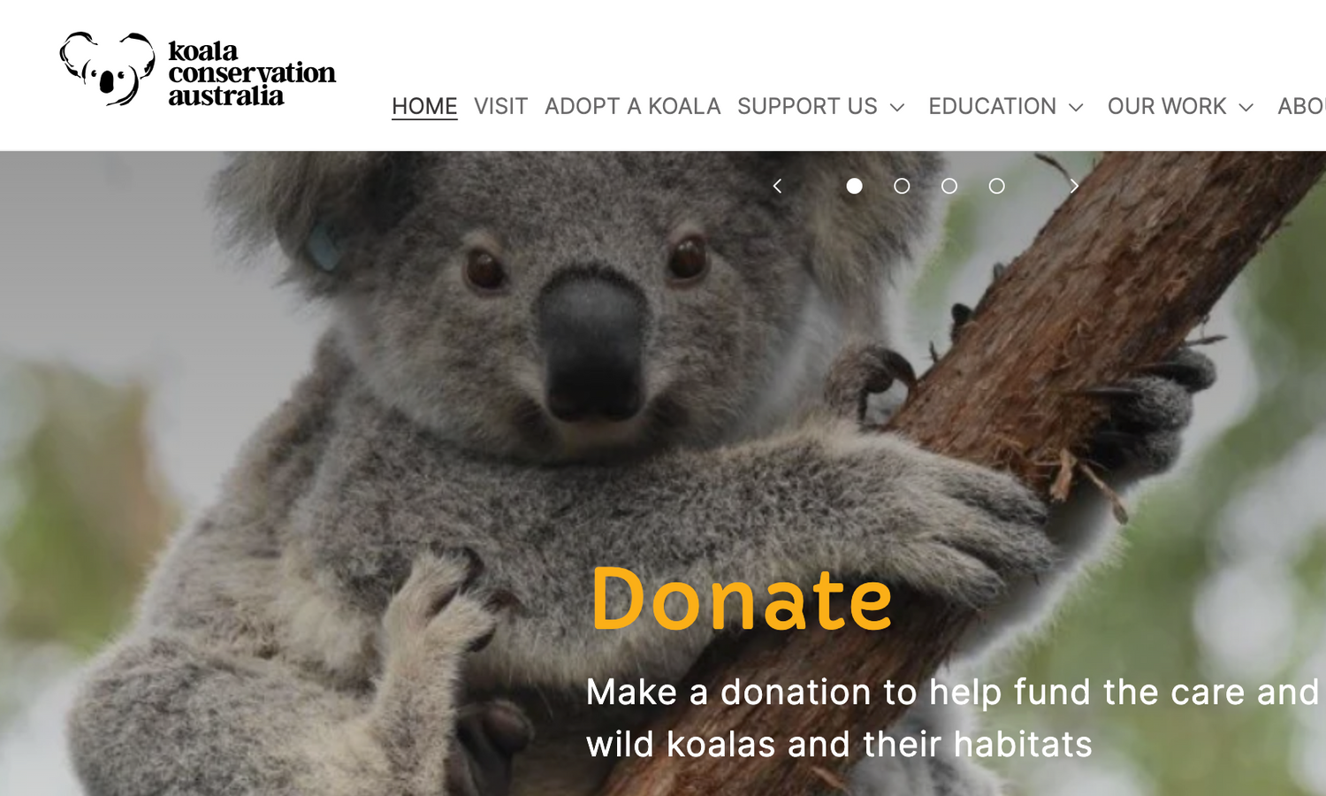The width and height of the screenshot is (1326, 796).
Task: Open the Visit page
Action: [x=500, y=106]
